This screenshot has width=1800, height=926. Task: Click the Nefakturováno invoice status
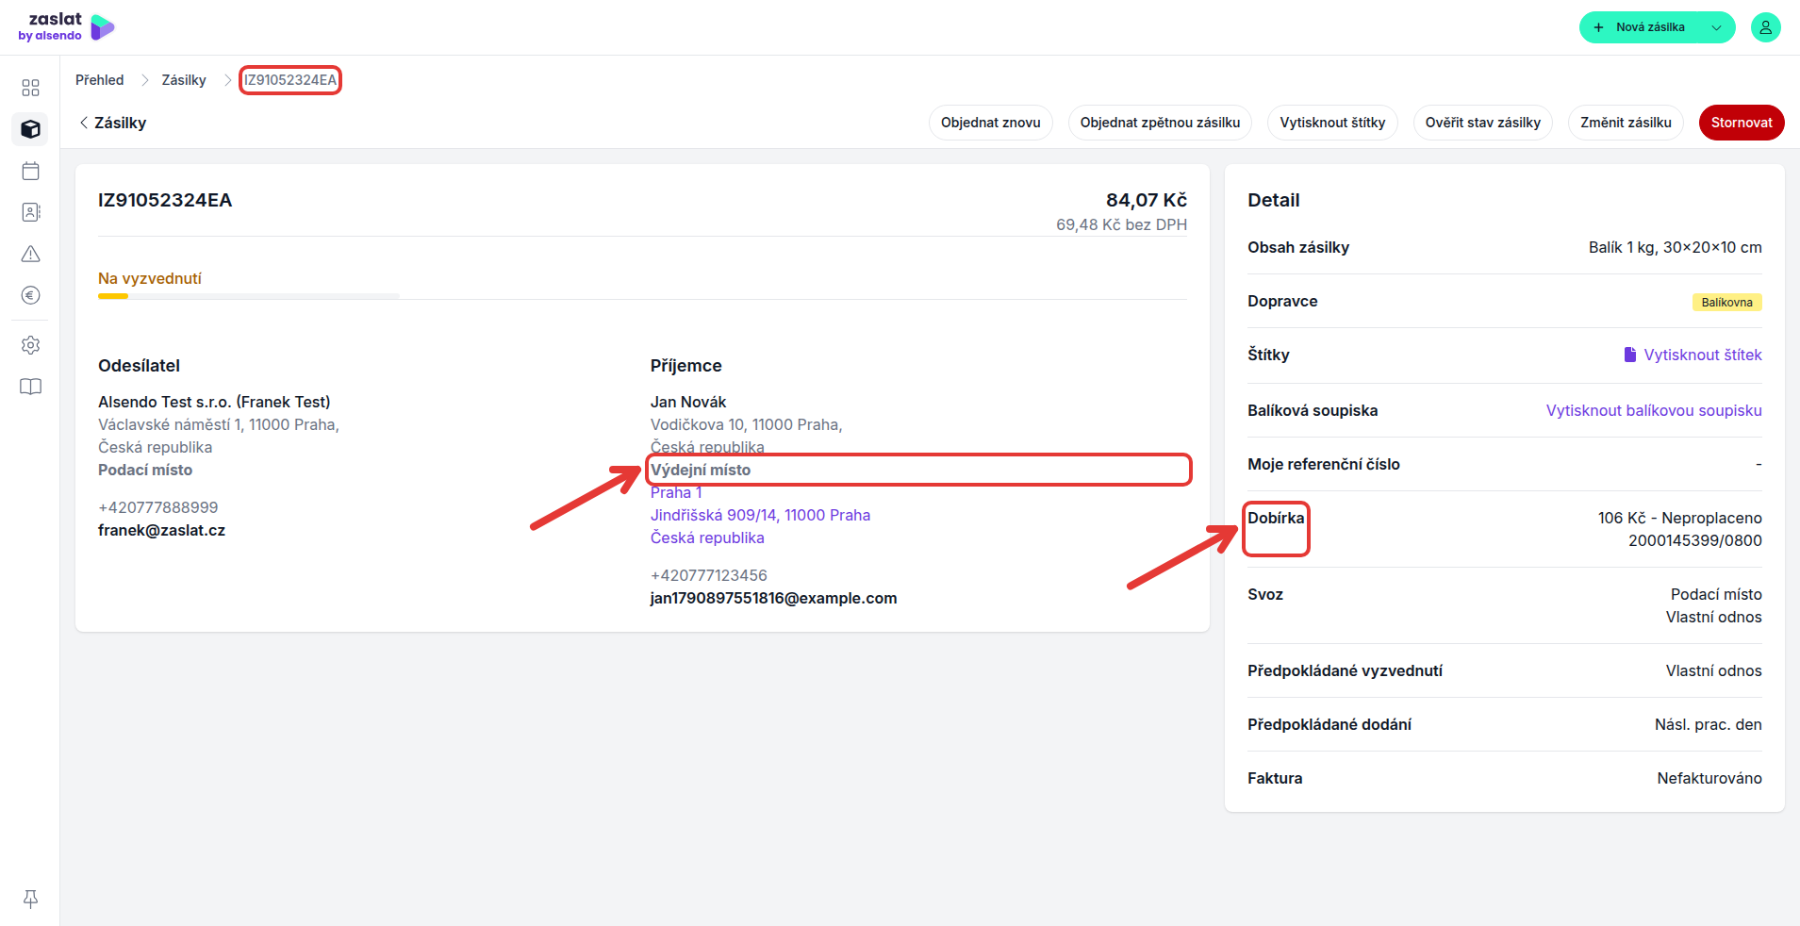(1709, 778)
